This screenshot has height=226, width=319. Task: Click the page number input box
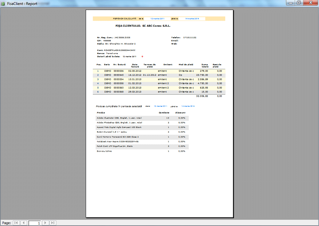35,223
